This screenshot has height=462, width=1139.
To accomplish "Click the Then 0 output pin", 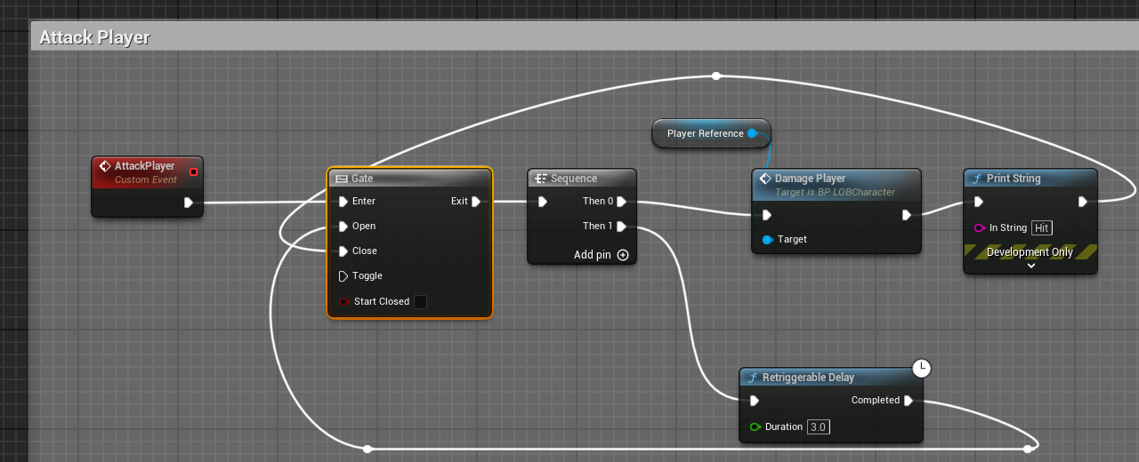I will pyautogui.click(x=621, y=202).
